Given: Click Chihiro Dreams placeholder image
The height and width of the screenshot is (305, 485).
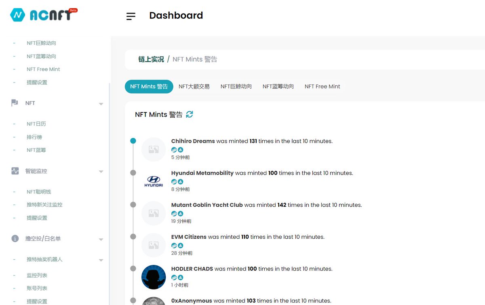Looking at the screenshot, I should (154, 150).
